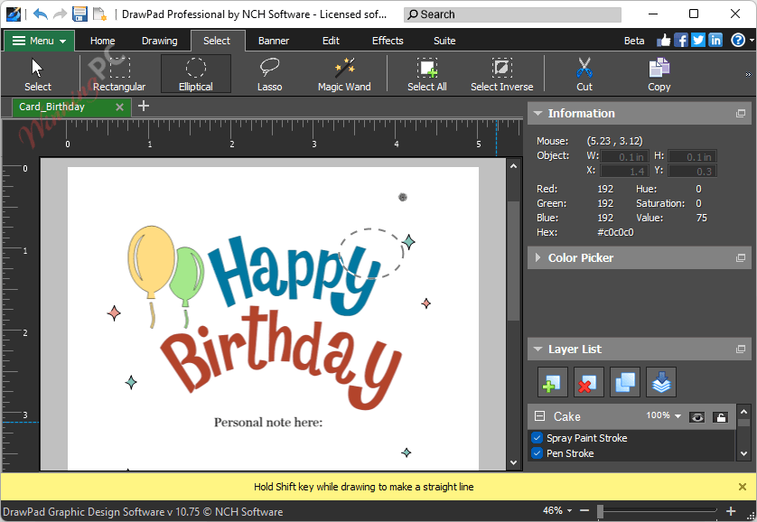757x522 pixels.
Task: Collapse the Cake layer group
Action: [x=538, y=415]
